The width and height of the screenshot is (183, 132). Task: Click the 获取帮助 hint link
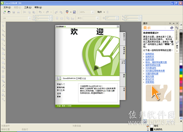pyautogui.click(x=150, y=82)
